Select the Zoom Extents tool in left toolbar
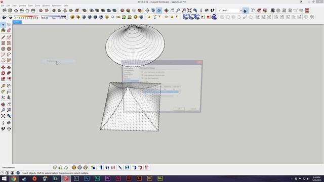324x182 pixels. click(3, 116)
